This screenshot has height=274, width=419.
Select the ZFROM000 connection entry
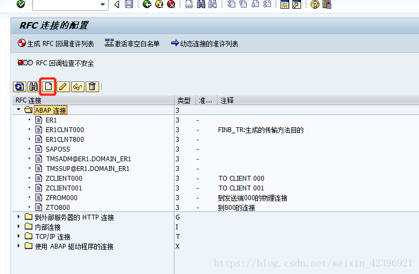click(x=61, y=198)
